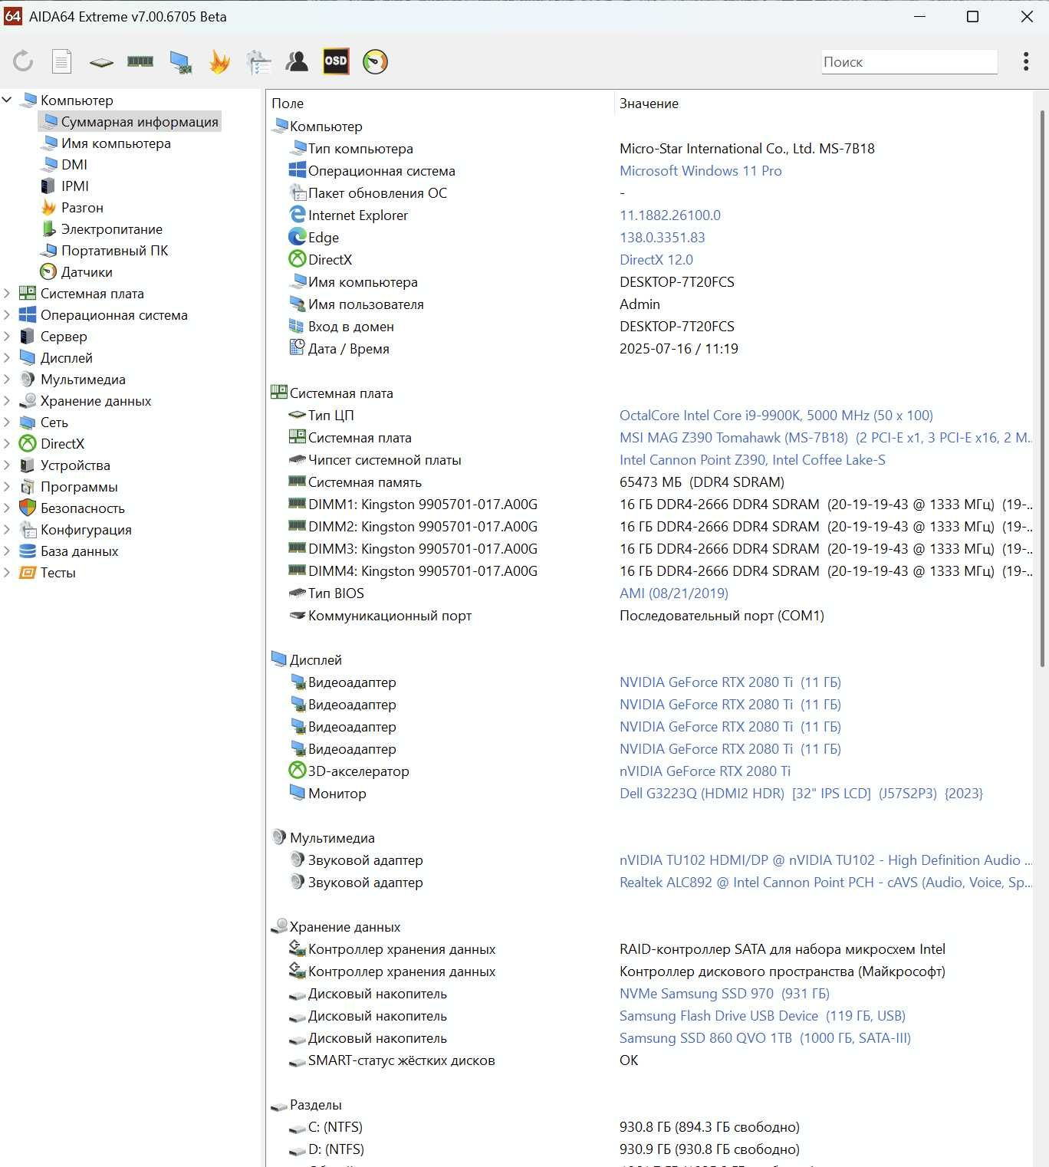Expand the Хранение данных tree node

click(x=7, y=400)
